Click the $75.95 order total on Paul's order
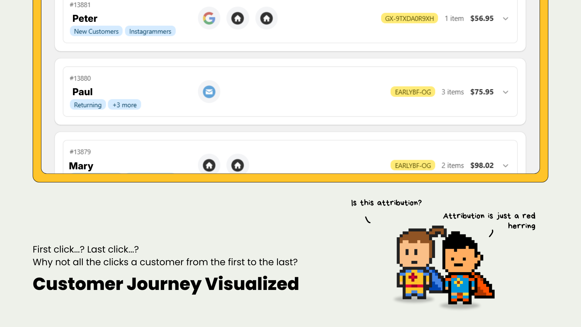This screenshot has width=581, height=327. (x=482, y=92)
